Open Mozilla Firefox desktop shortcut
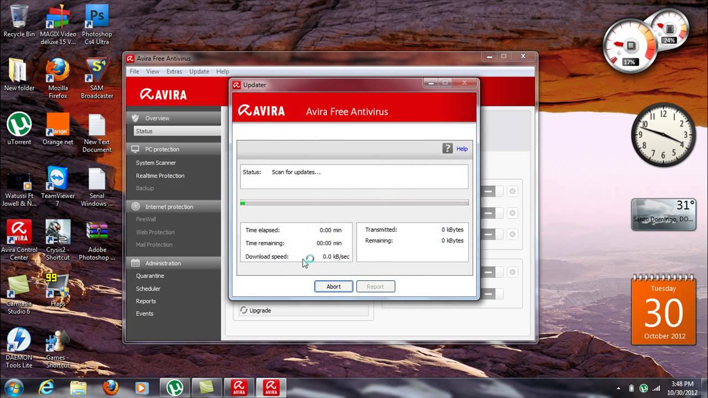The height and width of the screenshot is (398, 708). click(x=58, y=78)
